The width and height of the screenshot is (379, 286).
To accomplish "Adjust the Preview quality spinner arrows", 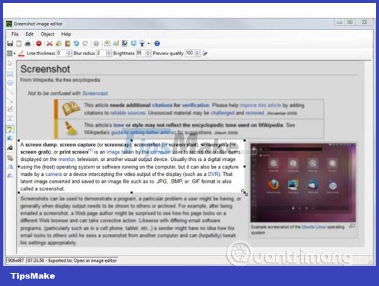I will 198,53.
